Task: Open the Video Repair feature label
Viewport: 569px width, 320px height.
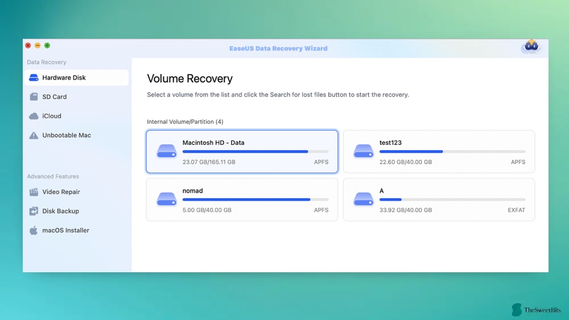Action: [x=61, y=192]
